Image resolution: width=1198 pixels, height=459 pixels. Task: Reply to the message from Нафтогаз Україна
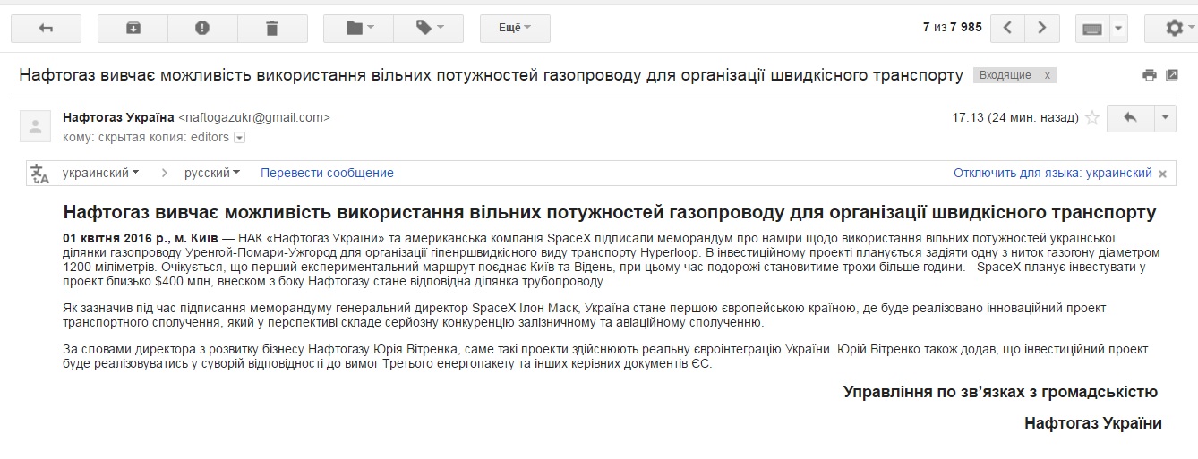[x=1130, y=117]
